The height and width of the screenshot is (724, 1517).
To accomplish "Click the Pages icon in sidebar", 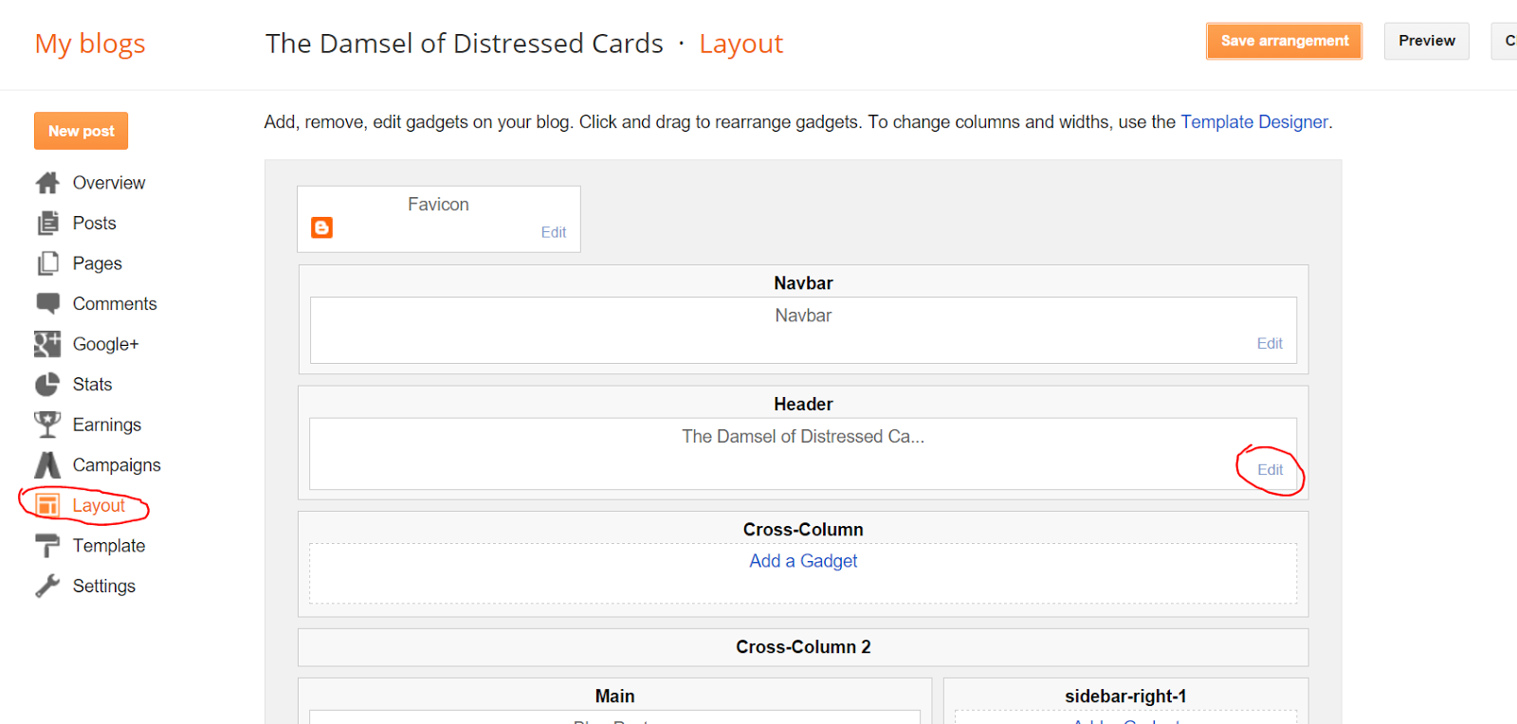I will tap(47, 263).
